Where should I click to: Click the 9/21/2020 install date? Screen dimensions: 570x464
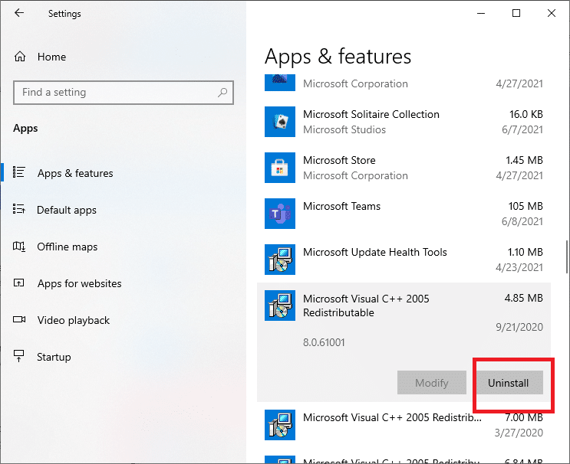tap(519, 327)
